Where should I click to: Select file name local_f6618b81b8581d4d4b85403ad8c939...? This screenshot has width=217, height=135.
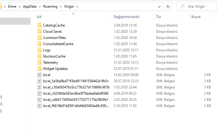pyautogui.click(x=76, y=106)
